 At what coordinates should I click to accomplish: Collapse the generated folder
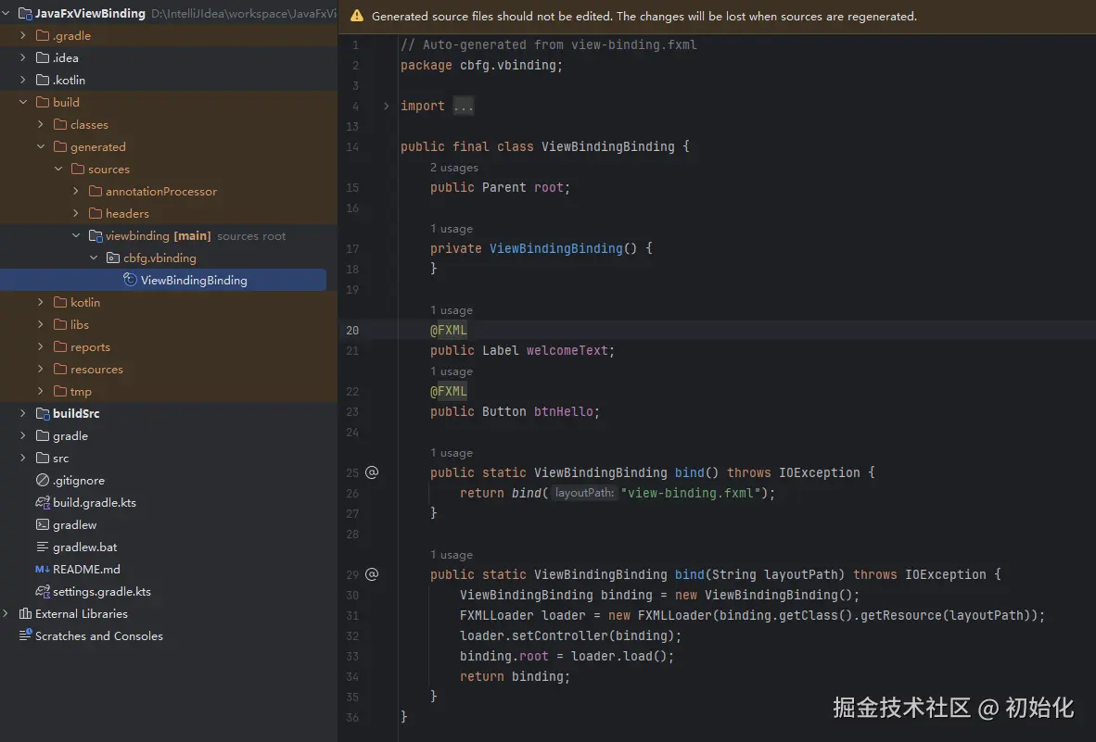(x=41, y=147)
